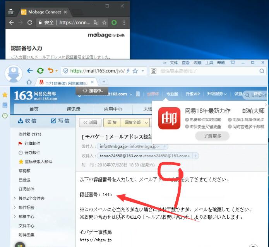Image resolution: width=269 pixels, height=247 pixels.
Task: Go back in the 163 mail browser
Action: point(30,71)
